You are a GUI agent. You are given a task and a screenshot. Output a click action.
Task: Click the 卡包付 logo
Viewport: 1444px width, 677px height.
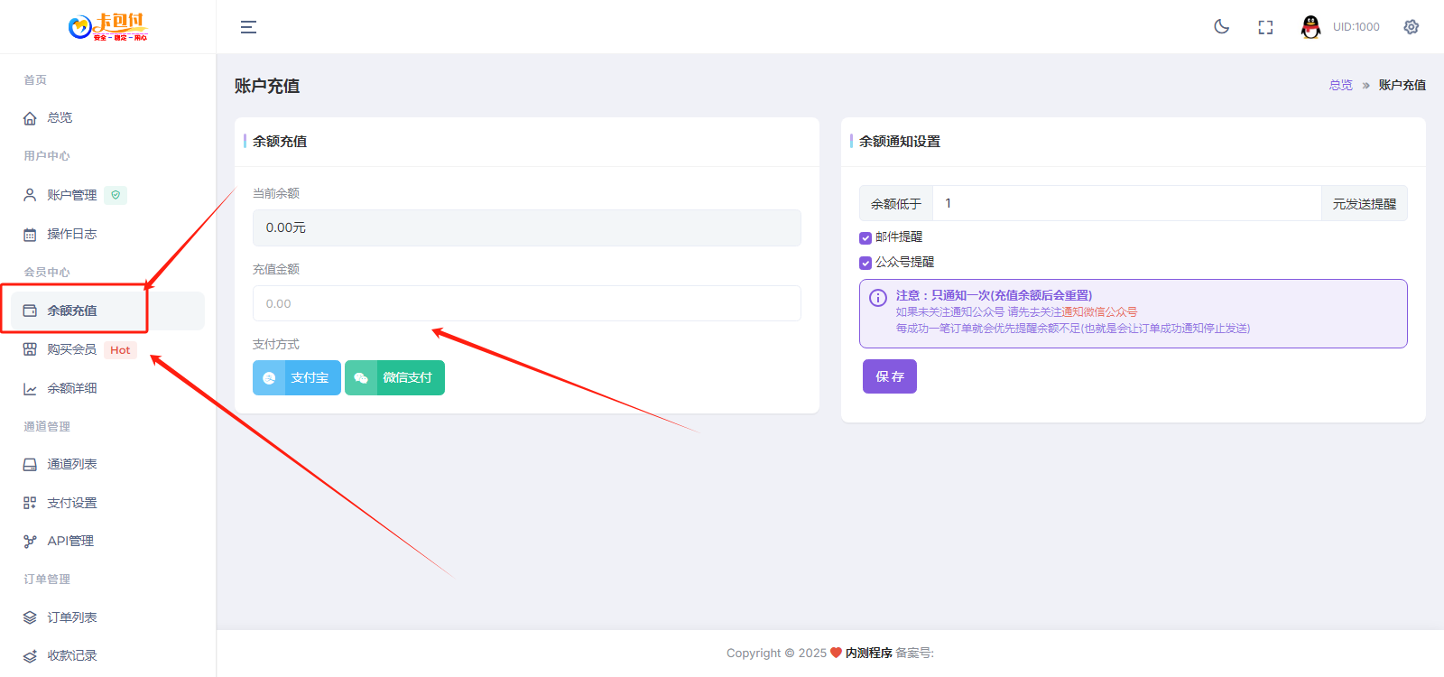[107, 27]
